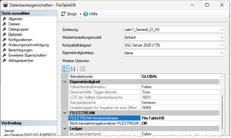Click the wrench icon next to Änderungsnachverfolgung

tap(5, 45)
